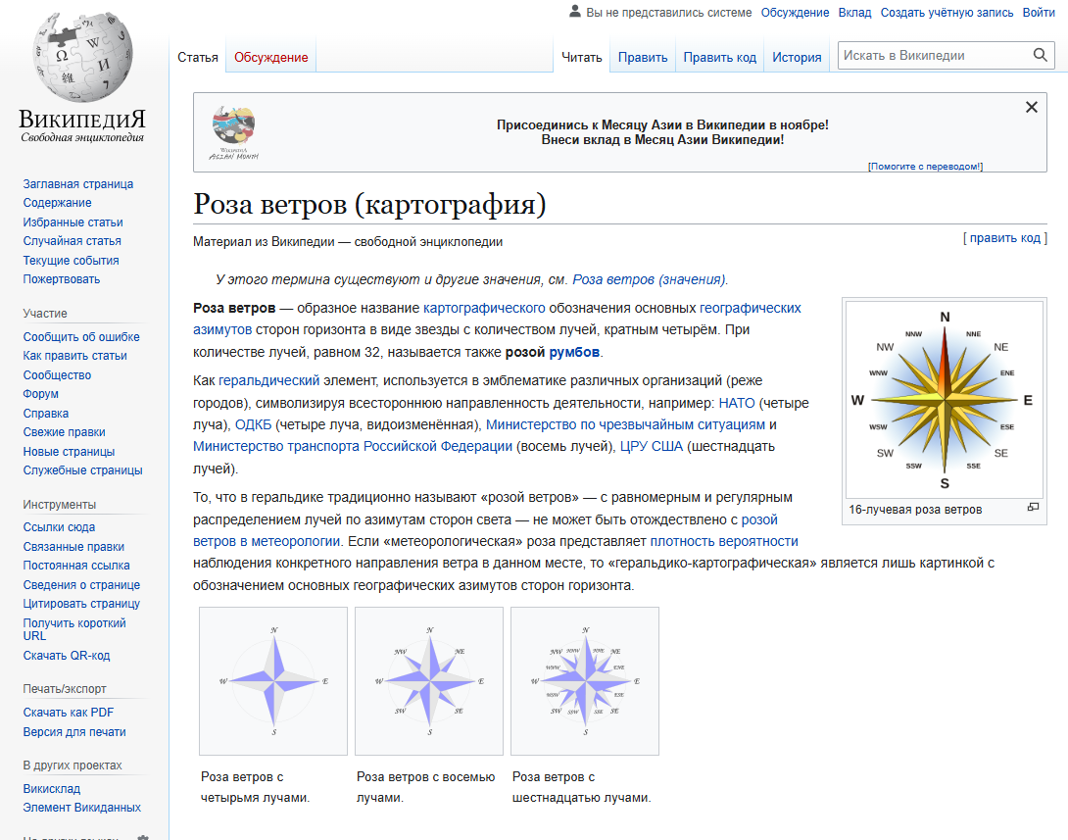Open the Форум link

pos(40,394)
